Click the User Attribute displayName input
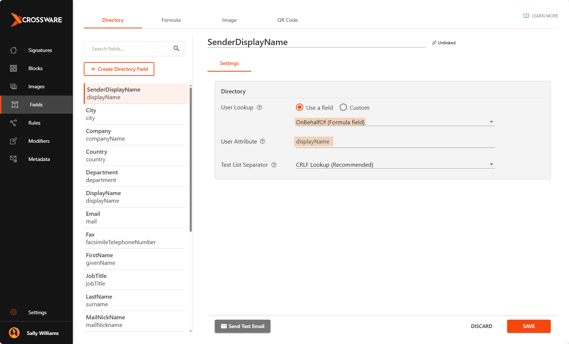This screenshot has height=344, width=569. [x=394, y=142]
